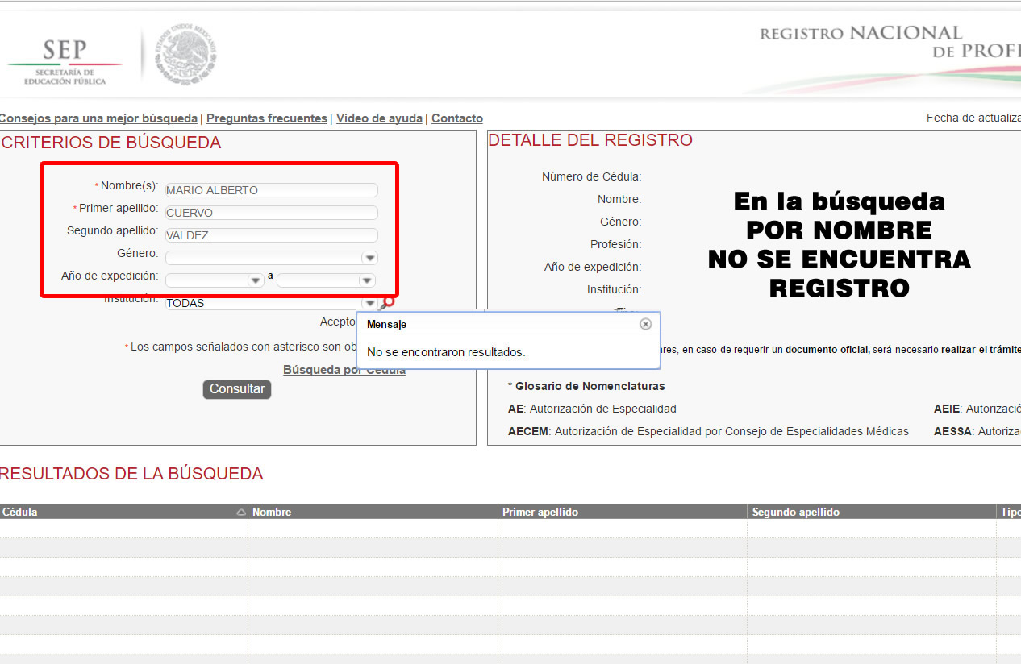Click the Cédula column sort arrow

(x=240, y=512)
